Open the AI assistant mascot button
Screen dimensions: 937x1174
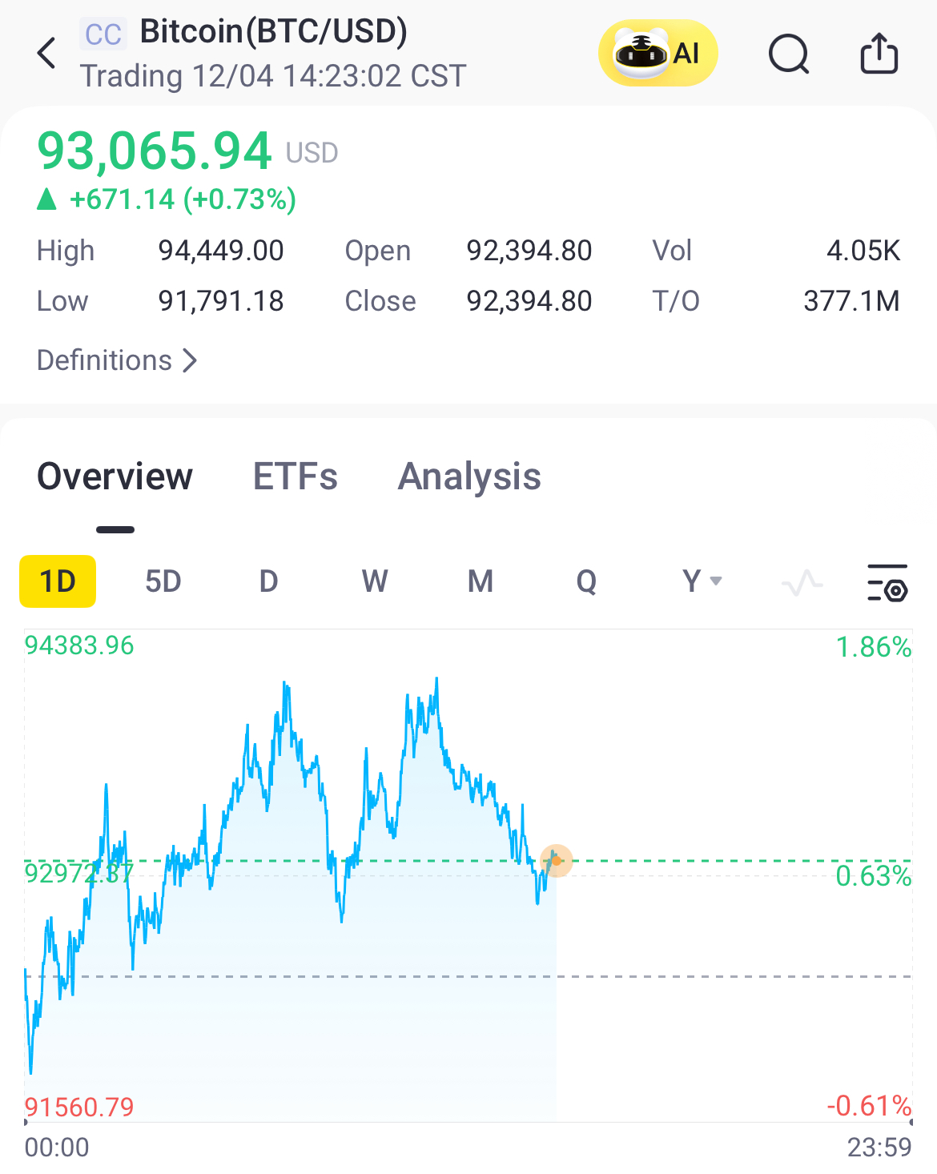pos(658,54)
